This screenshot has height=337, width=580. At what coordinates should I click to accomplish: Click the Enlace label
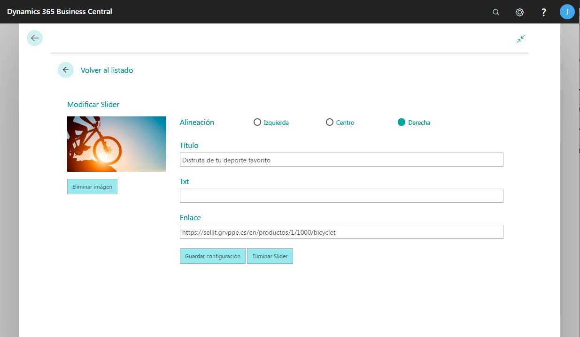190,217
